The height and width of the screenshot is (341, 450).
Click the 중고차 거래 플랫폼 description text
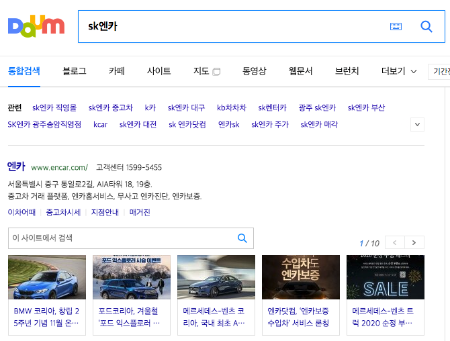105,197
